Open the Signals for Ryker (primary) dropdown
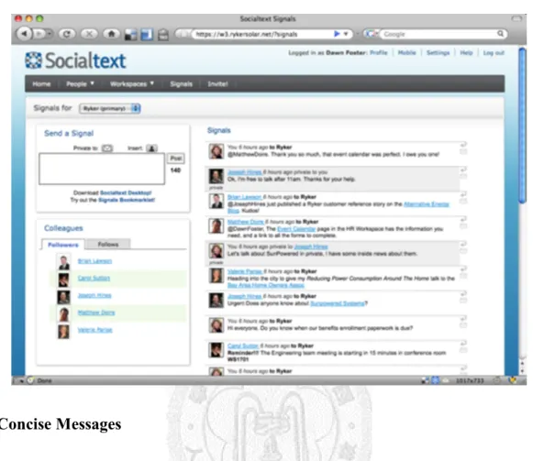The width and height of the screenshot is (533, 461). point(110,108)
